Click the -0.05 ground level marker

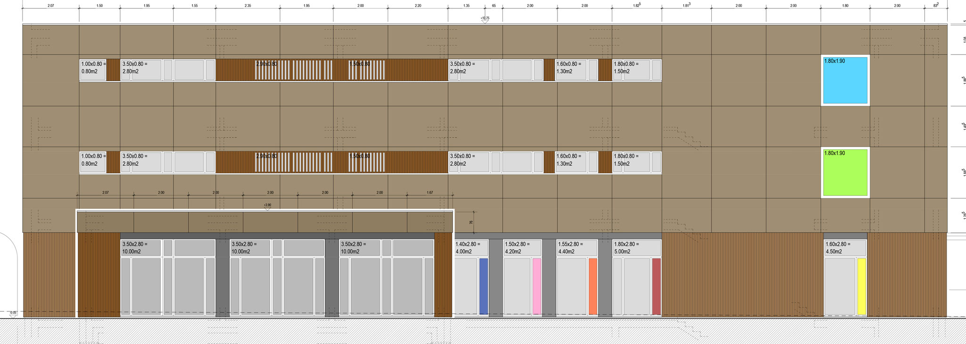pos(13,313)
